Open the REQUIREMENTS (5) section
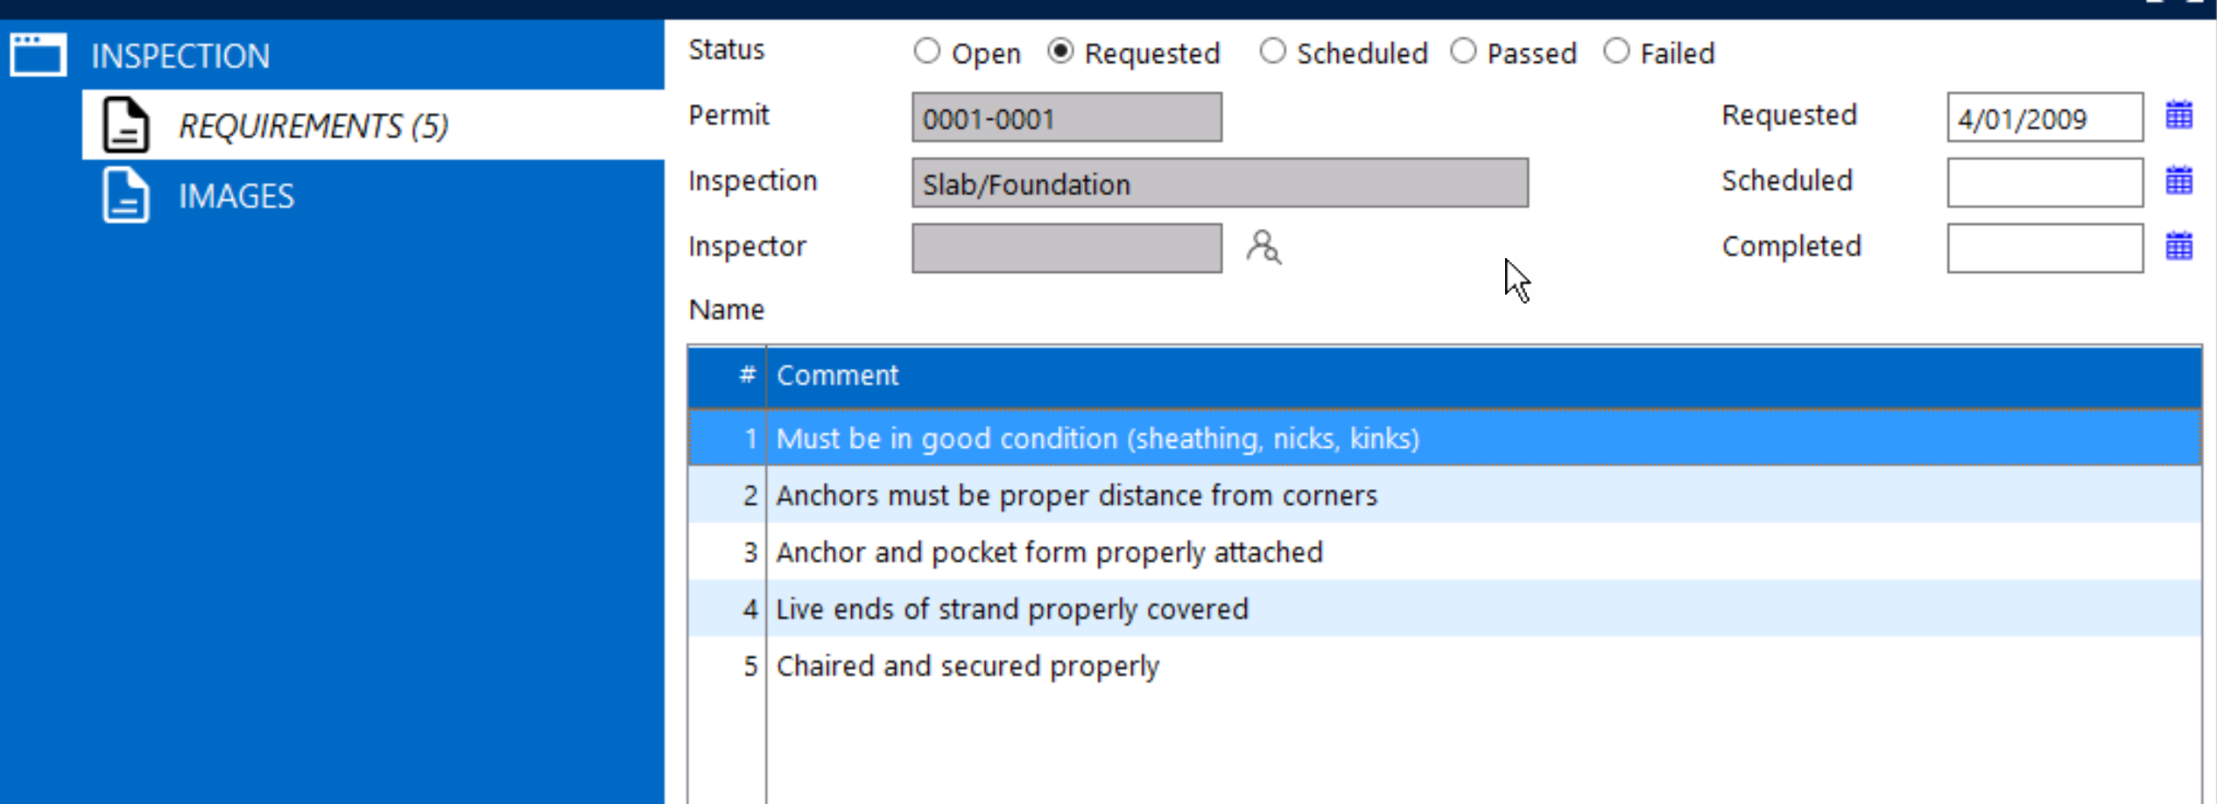 (x=313, y=126)
